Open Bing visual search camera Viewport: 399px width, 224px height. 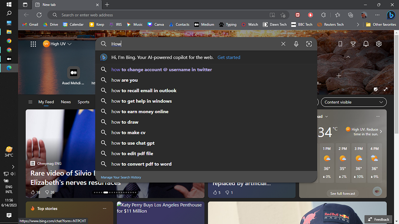[309, 43]
